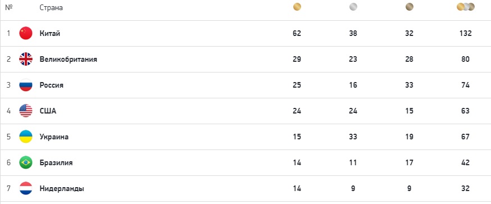Sort by silver medal column icon
Screen dimensions: 491x204
pos(353,7)
